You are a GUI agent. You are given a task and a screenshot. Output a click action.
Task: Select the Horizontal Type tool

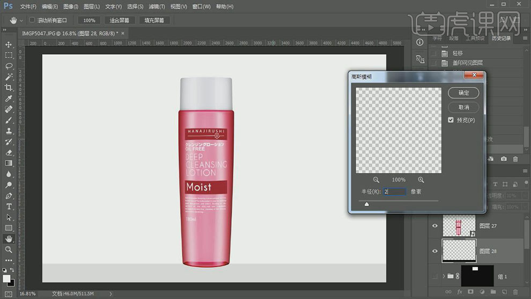point(9,207)
